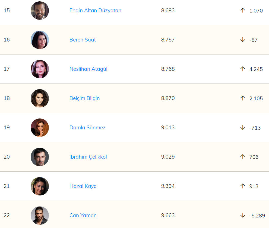Click Damla Sönmez's avatar thumbnail
This screenshot has height=228, width=269.
point(40,128)
